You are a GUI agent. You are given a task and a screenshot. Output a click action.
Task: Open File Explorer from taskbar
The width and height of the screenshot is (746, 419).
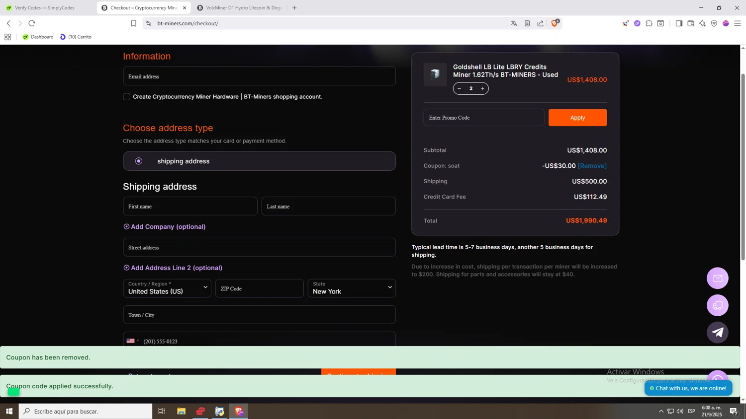[181, 411]
